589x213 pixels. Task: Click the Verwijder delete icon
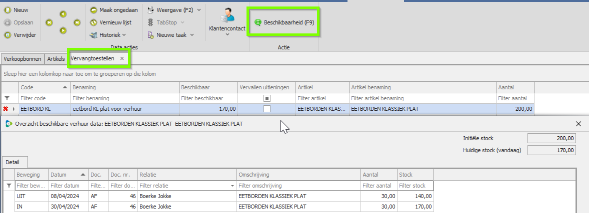click(x=7, y=35)
